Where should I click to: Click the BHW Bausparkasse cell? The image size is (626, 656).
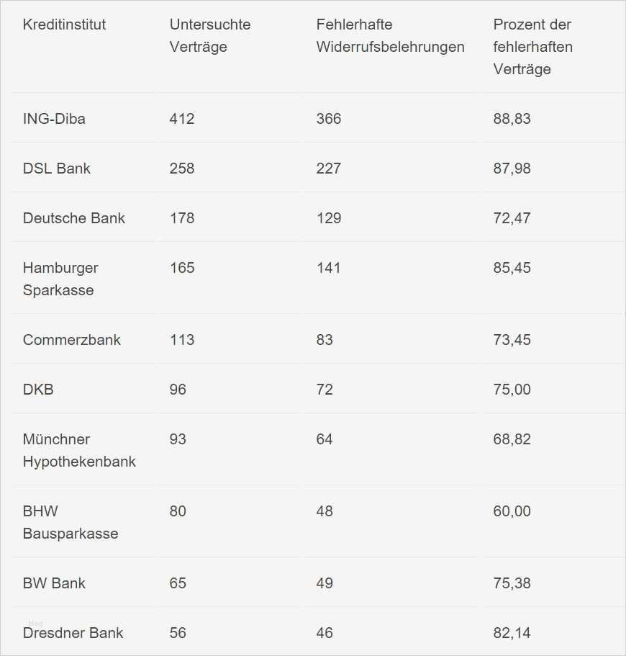click(x=71, y=522)
